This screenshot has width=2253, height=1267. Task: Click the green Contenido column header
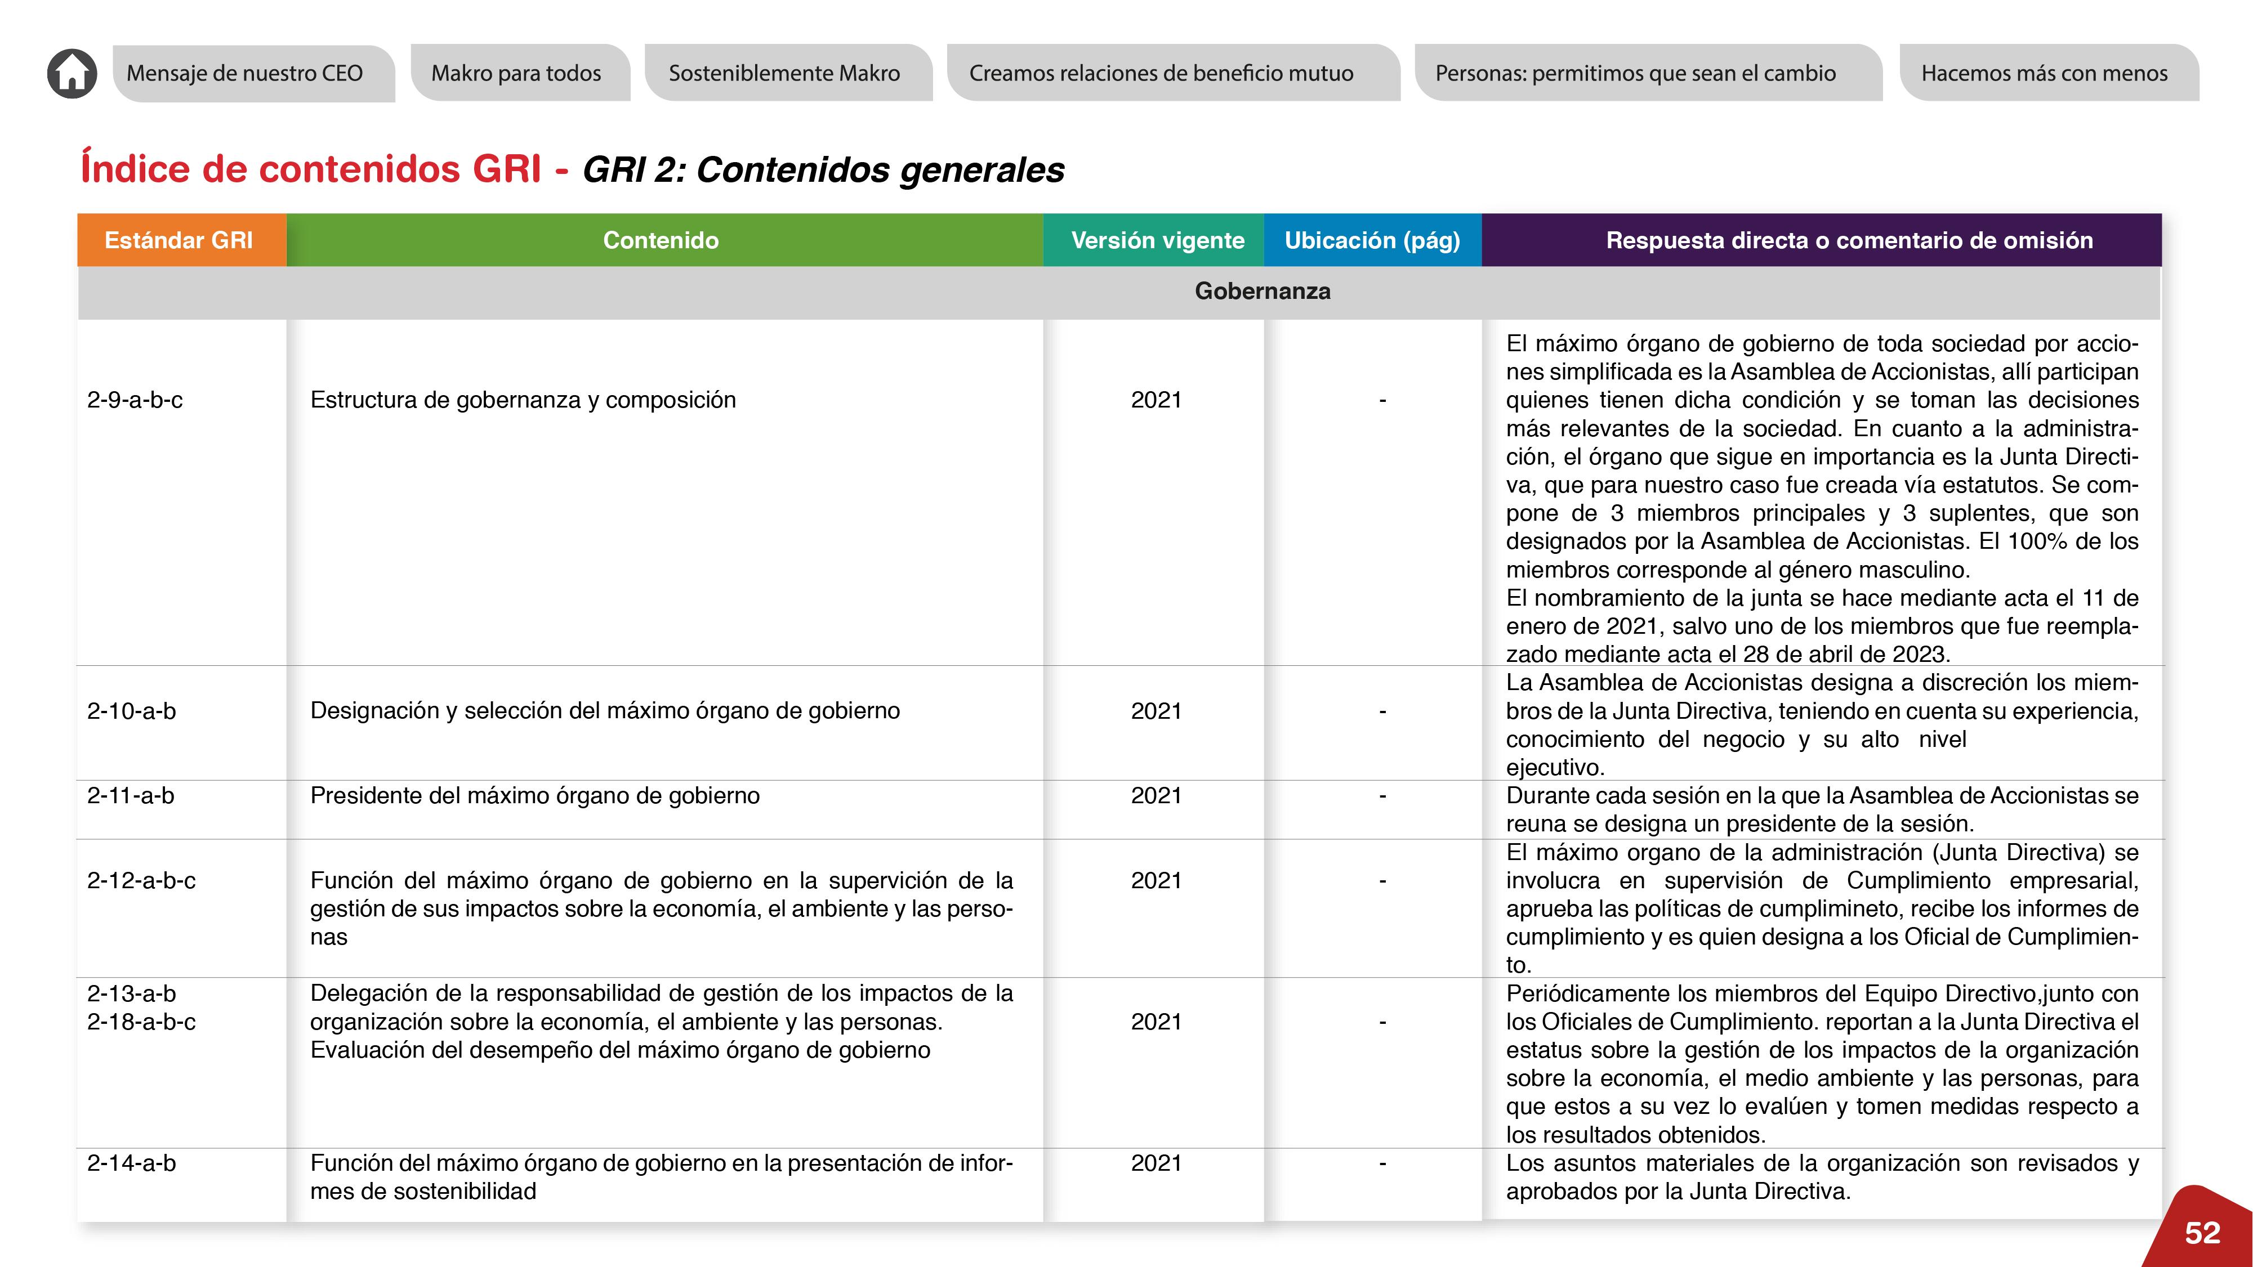click(x=661, y=240)
